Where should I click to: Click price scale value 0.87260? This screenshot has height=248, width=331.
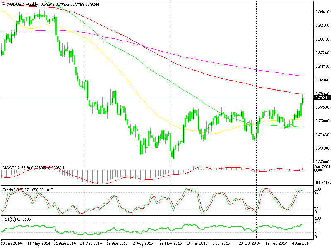pyautogui.click(x=322, y=53)
